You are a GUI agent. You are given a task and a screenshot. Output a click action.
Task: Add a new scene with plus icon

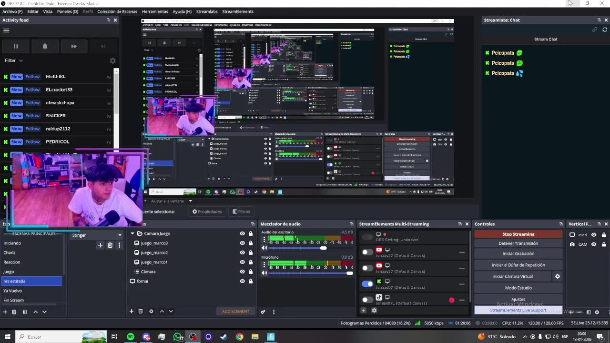coord(5,312)
